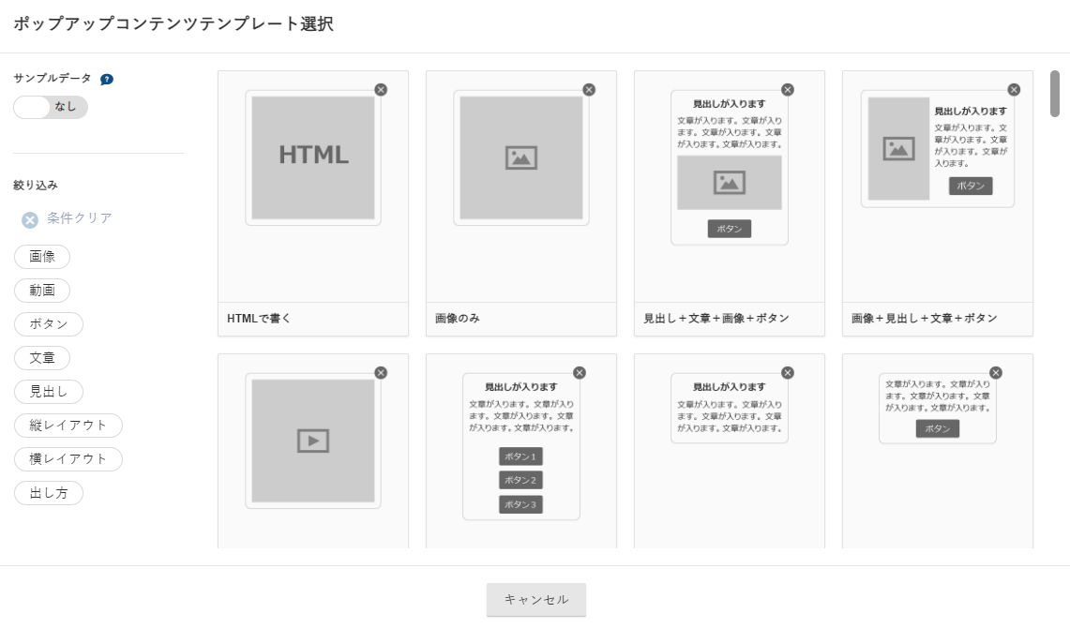Clear filters via the 条件クリア link
1070x628 pixels.
tap(79, 218)
